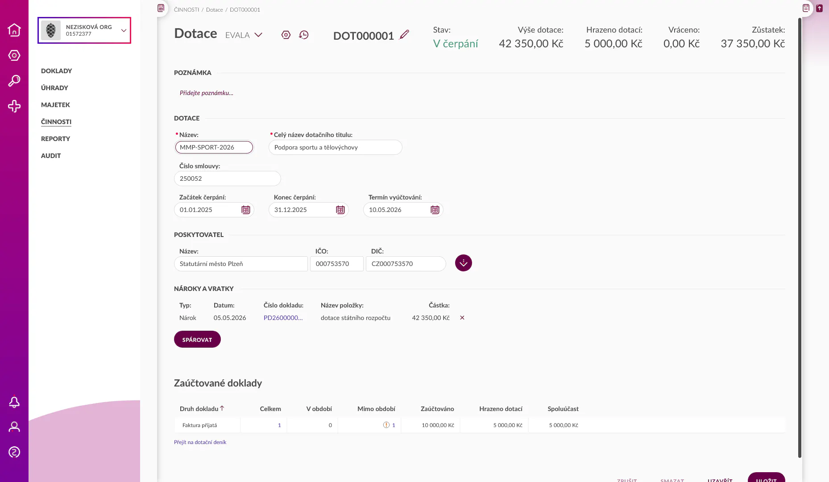Open the DOKLADY menu item
The height and width of the screenshot is (482, 829).
point(56,71)
